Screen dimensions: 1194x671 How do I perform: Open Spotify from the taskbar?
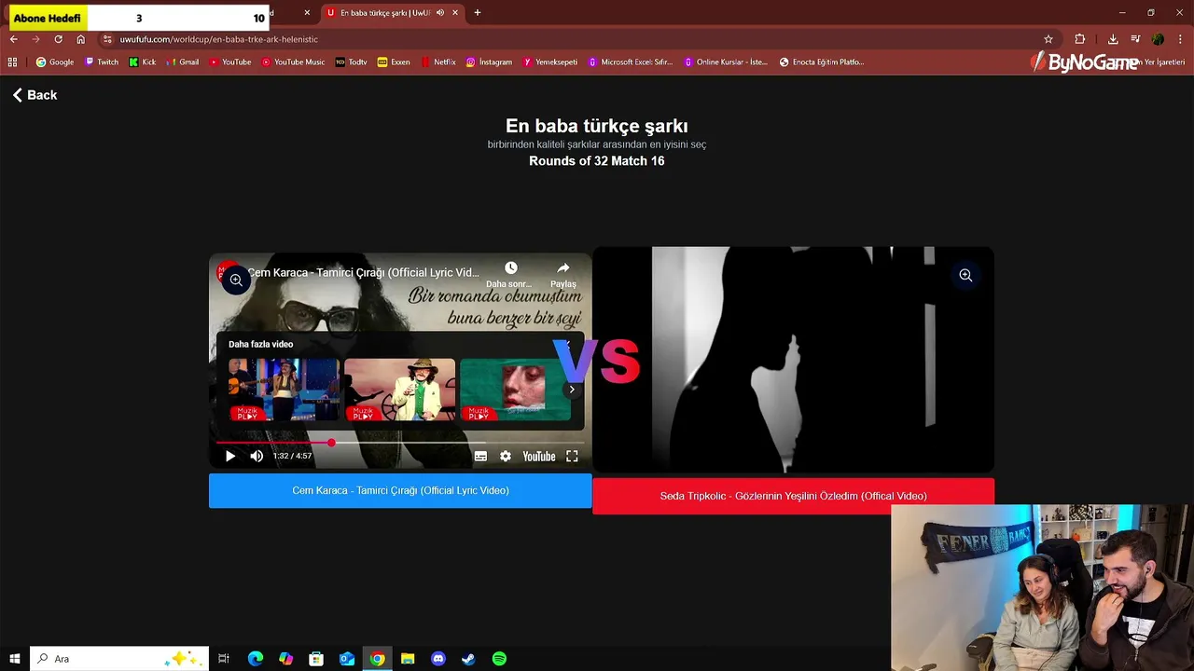coord(499,659)
